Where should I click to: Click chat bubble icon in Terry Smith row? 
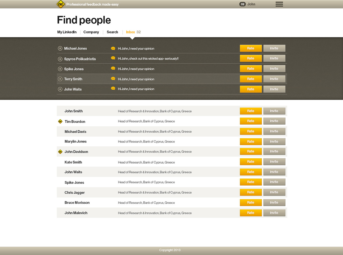click(x=113, y=79)
